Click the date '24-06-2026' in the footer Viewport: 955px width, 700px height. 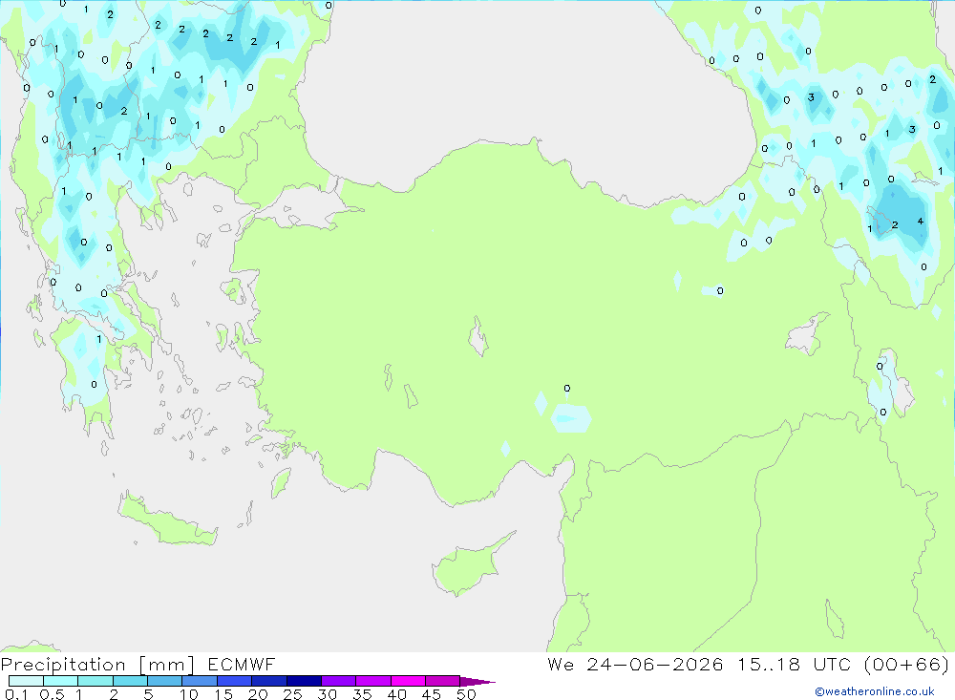point(655,664)
